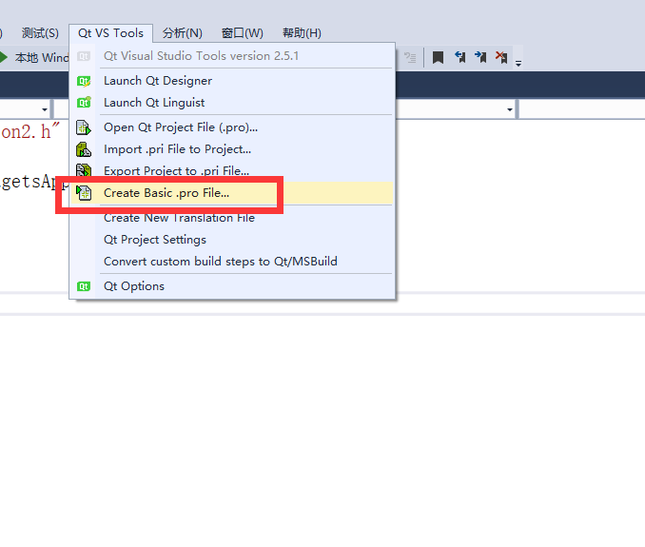
Task: Click the Qt Linguist icon
Action: click(84, 103)
